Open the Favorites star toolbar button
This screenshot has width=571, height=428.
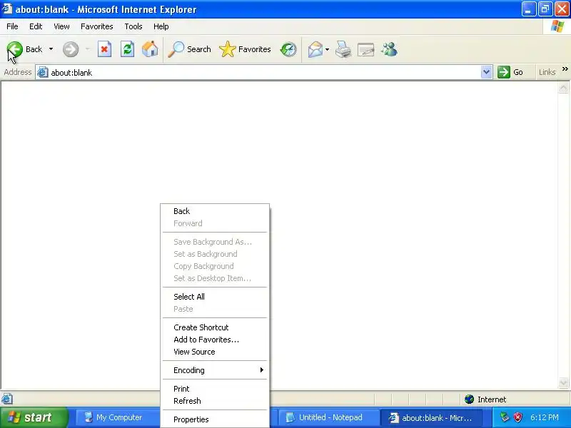coord(245,49)
